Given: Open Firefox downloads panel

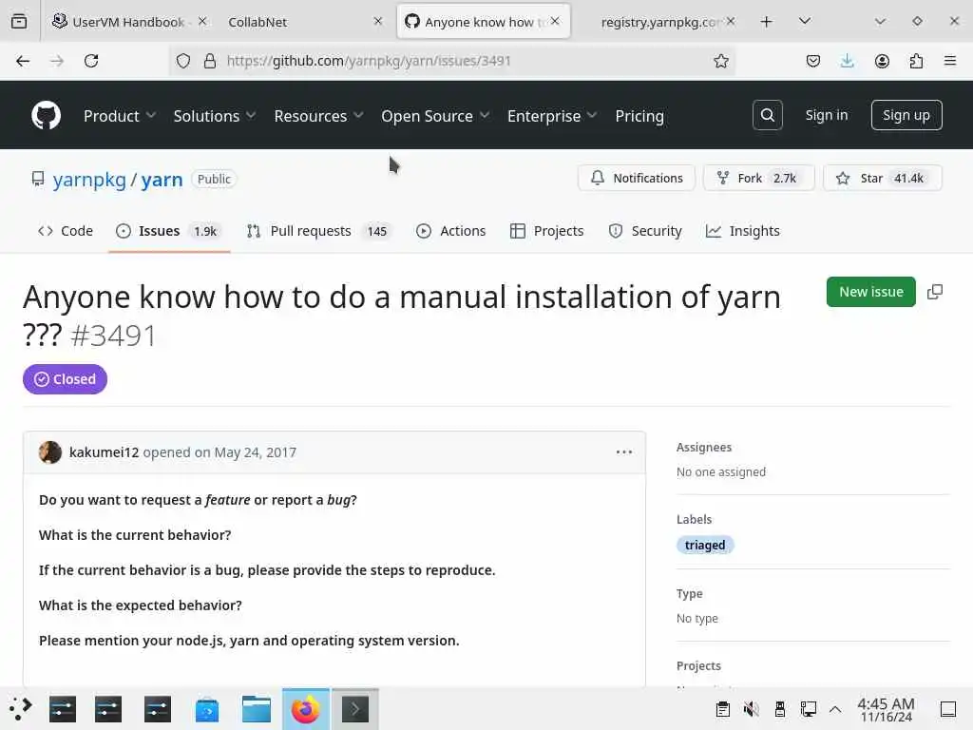Looking at the screenshot, I should point(847,61).
